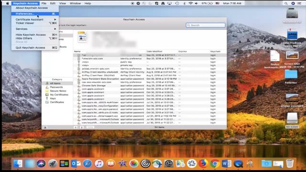Open Siri from the Dock
Screen dimensions: 306x172
[x=41, y=163]
